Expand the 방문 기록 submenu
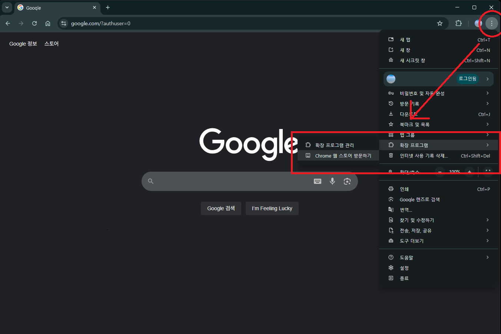 tap(439, 104)
